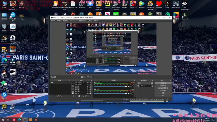Open the Little Nightmares desktop icon
Viewport: 217px width, 122px height.
click(x=185, y=5)
